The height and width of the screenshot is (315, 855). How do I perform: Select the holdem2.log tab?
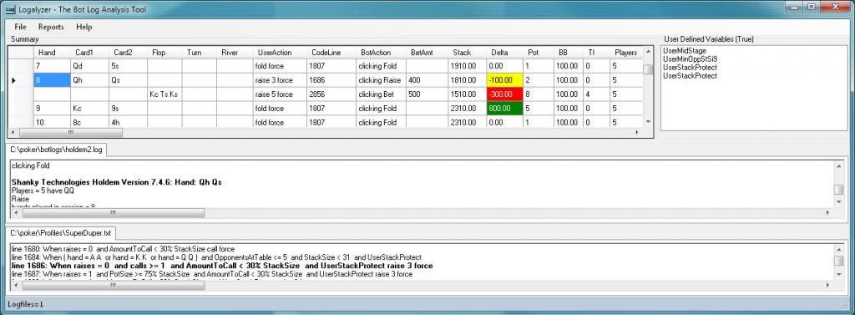pos(56,149)
